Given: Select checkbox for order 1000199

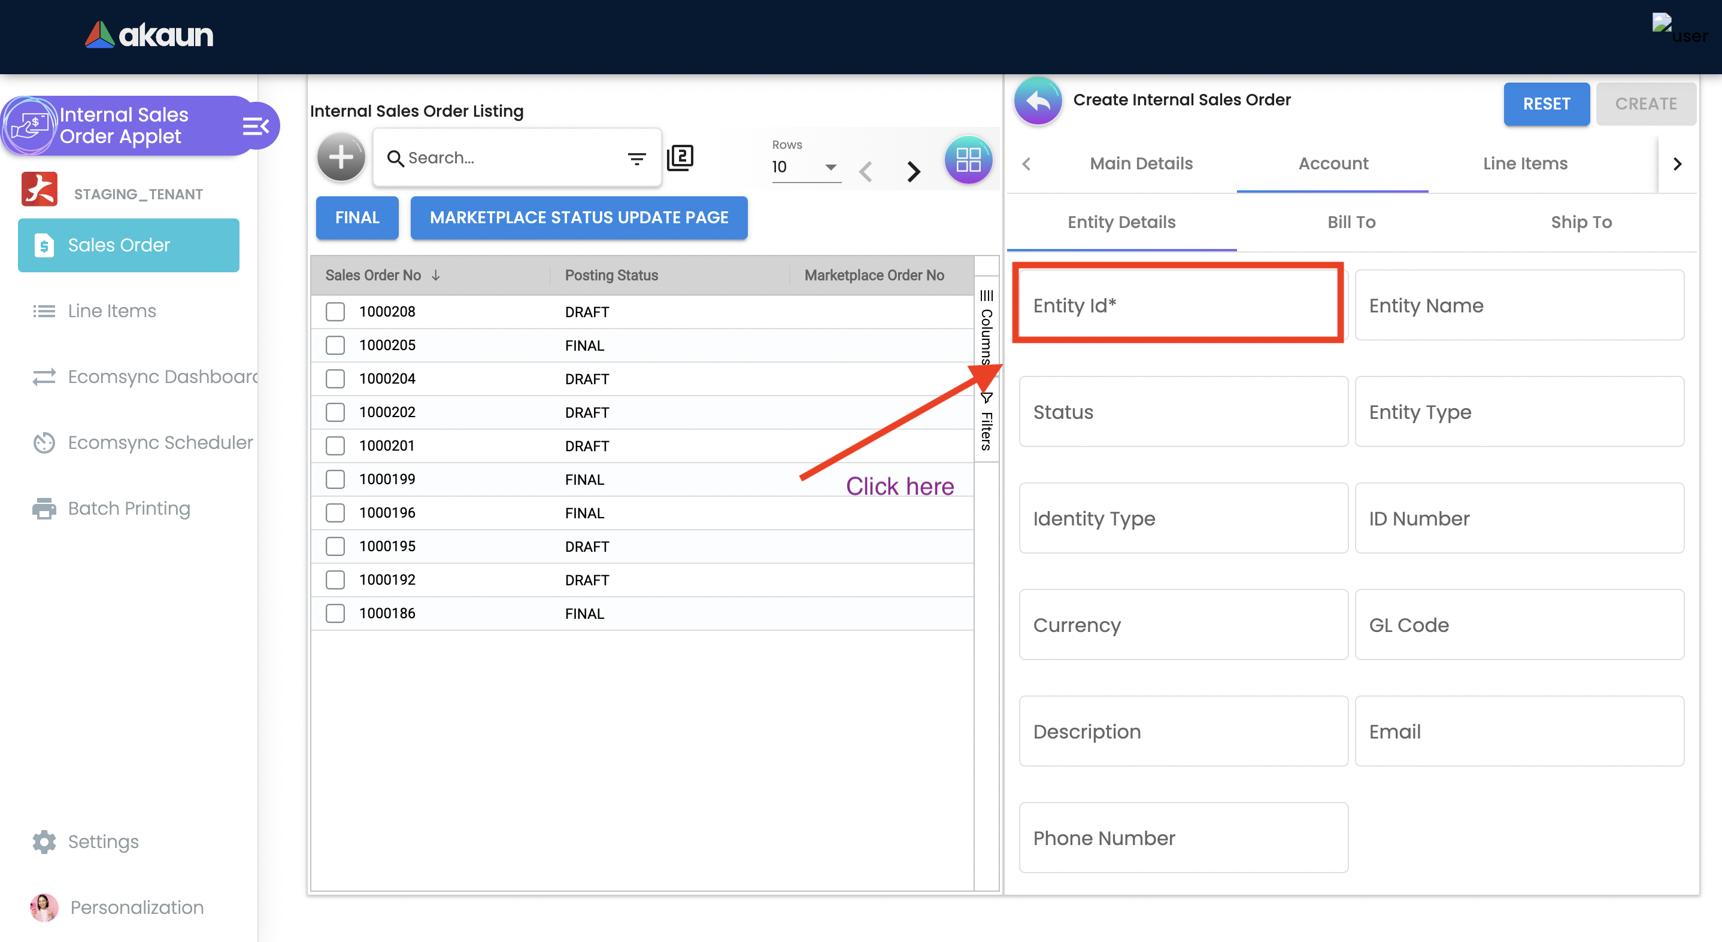Looking at the screenshot, I should [x=335, y=479].
